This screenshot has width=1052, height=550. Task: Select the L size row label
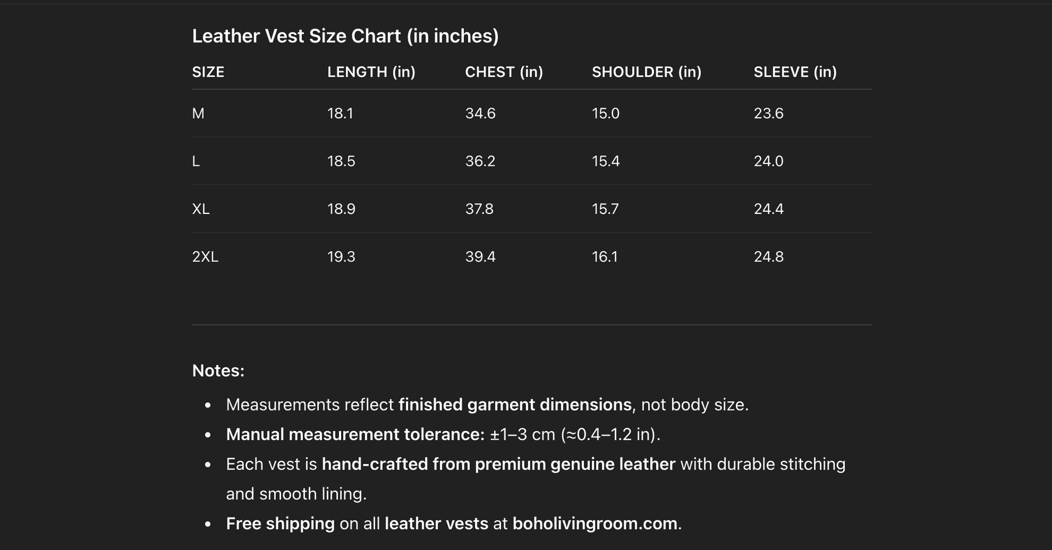(196, 161)
